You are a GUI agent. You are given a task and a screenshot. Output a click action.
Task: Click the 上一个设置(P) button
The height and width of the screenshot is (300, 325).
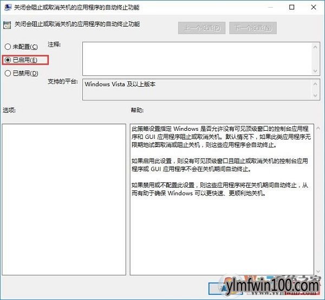[201, 28]
